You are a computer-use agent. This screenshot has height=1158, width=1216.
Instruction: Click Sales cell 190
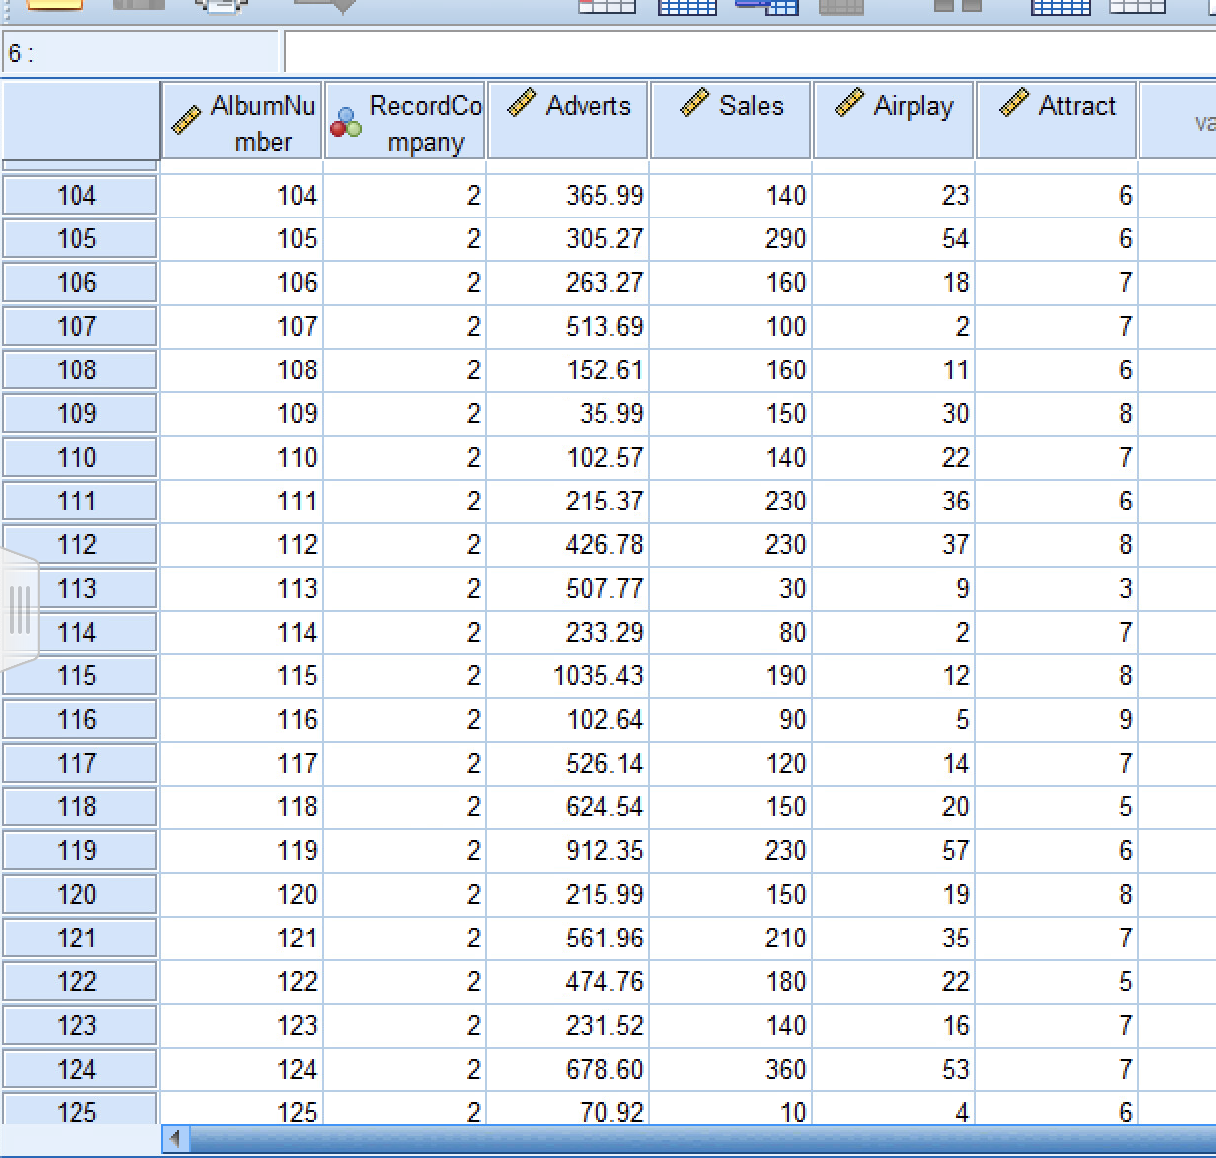point(730,675)
